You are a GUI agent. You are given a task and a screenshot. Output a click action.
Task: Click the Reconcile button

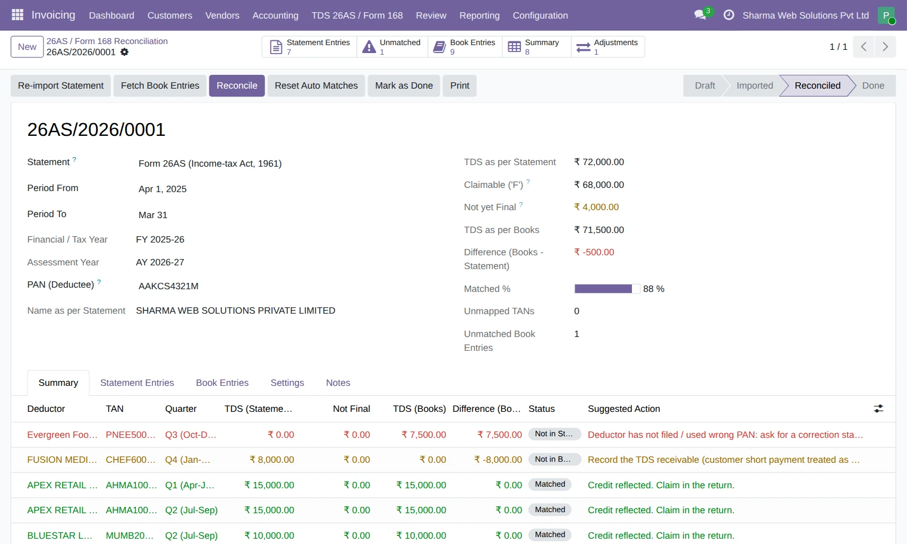[237, 85]
